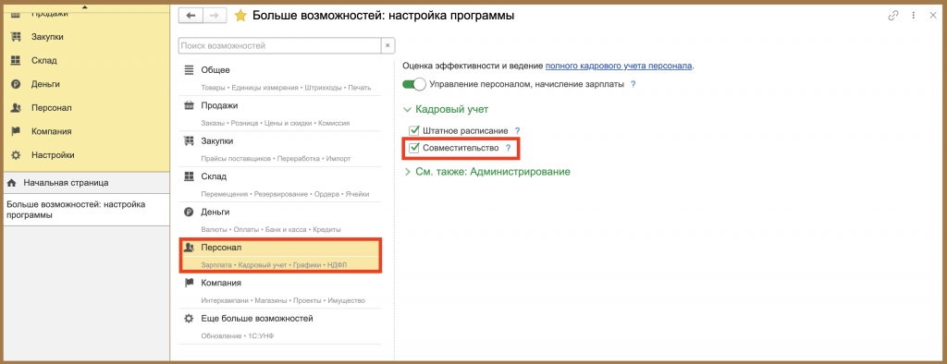
Task: Click the gear icon of Еще больше возможностей
Action: [189, 319]
